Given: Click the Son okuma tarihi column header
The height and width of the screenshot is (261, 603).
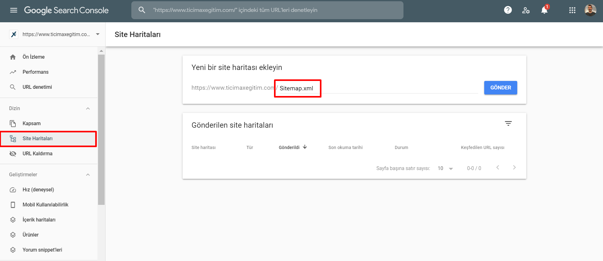Looking at the screenshot, I should tap(345, 147).
